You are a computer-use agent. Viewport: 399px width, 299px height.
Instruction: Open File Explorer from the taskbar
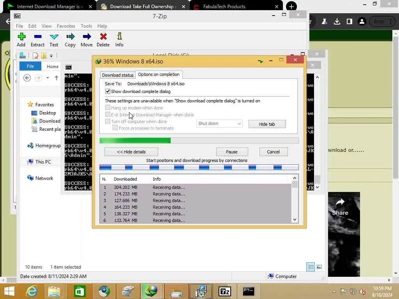click(54, 291)
